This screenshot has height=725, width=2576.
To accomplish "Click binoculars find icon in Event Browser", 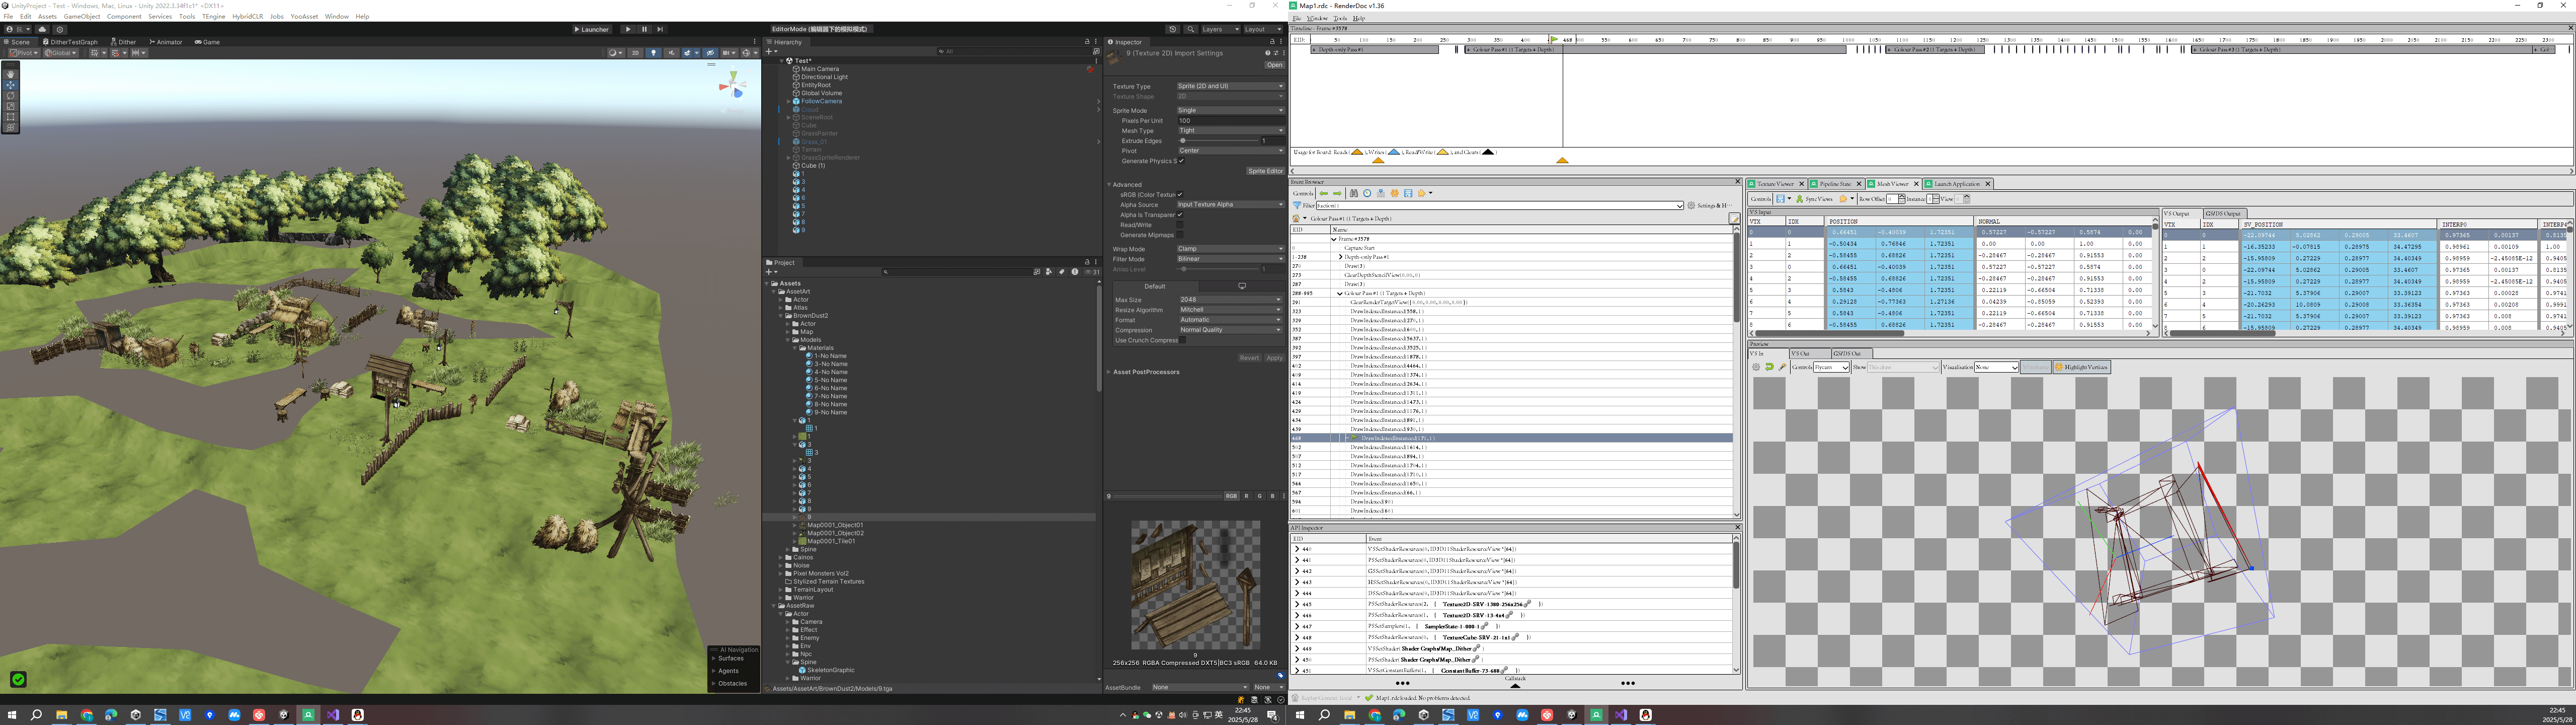I will click(x=1354, y=193).
